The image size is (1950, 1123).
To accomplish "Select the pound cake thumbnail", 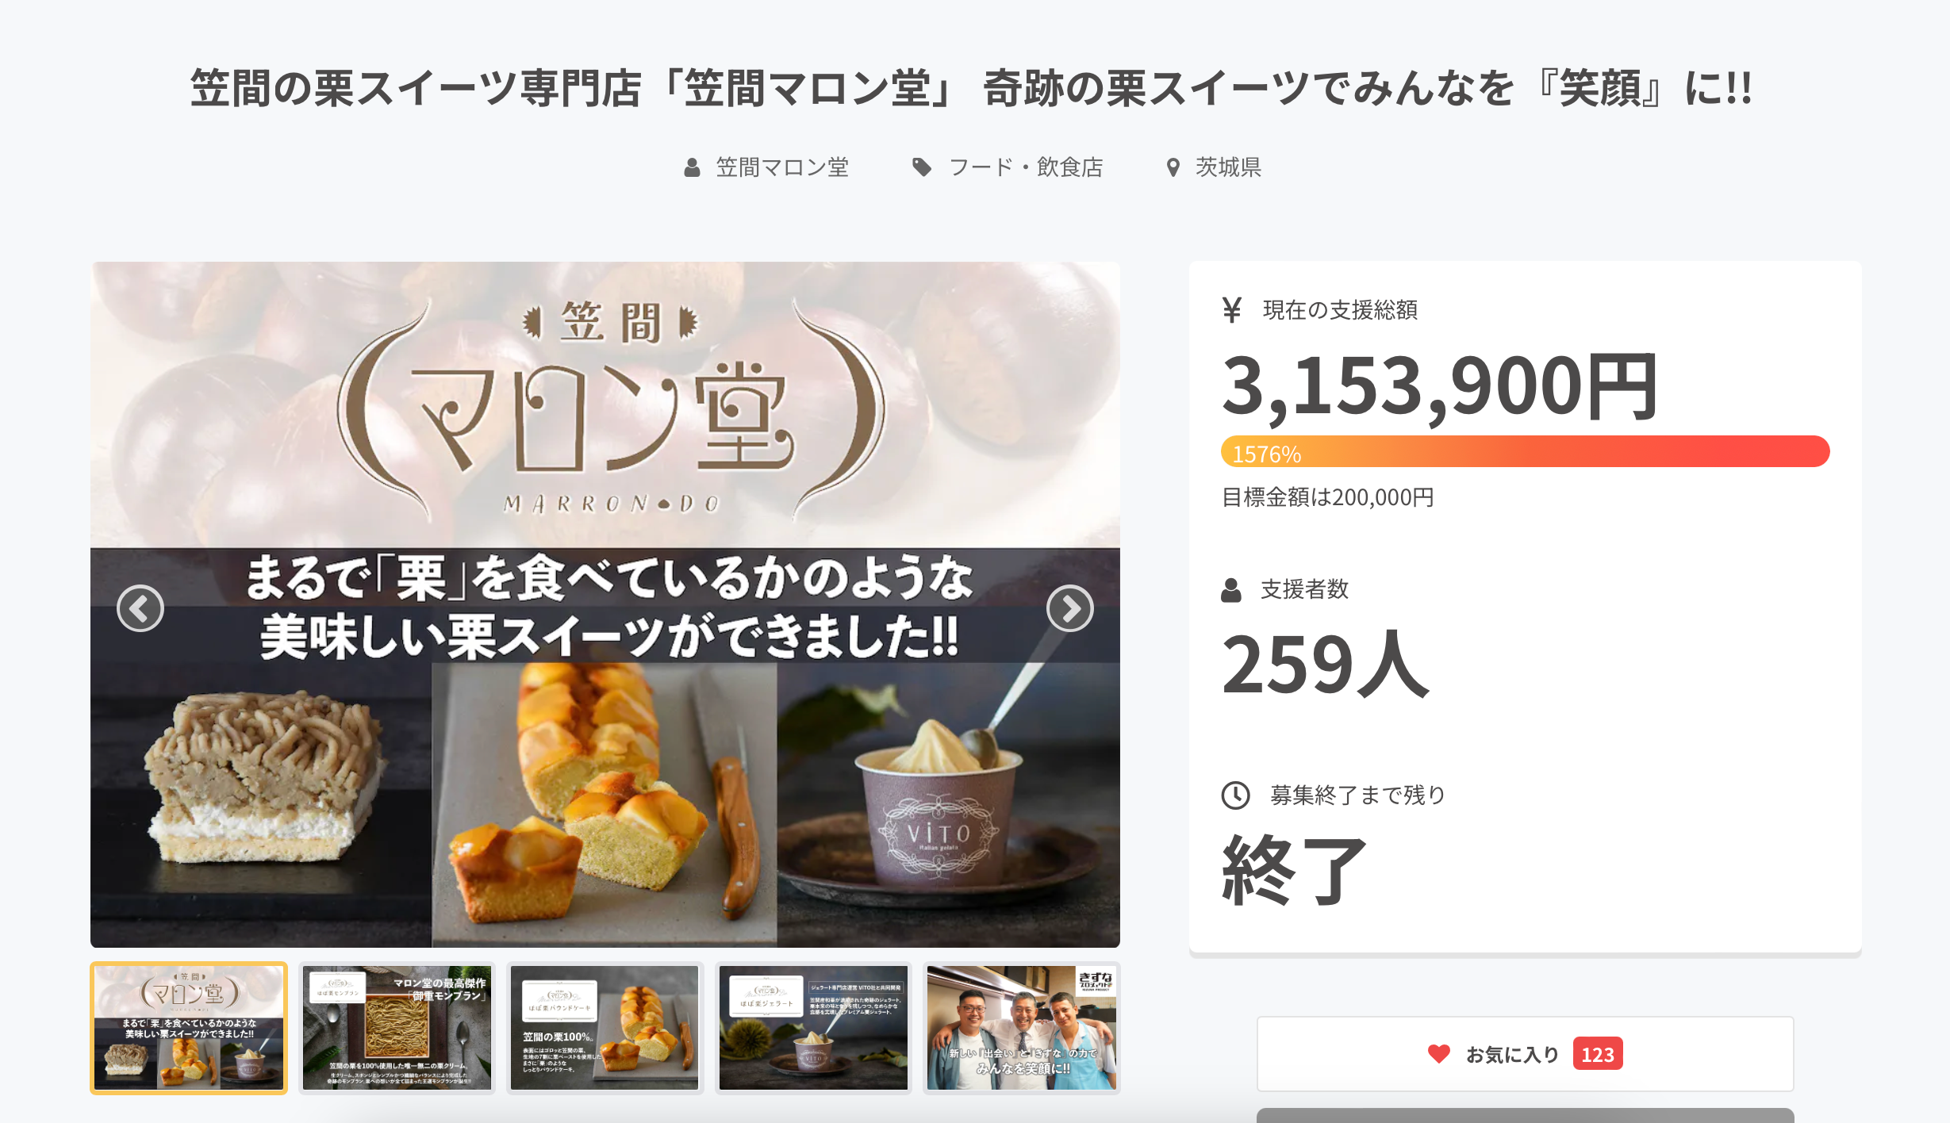I will 605,1028.
